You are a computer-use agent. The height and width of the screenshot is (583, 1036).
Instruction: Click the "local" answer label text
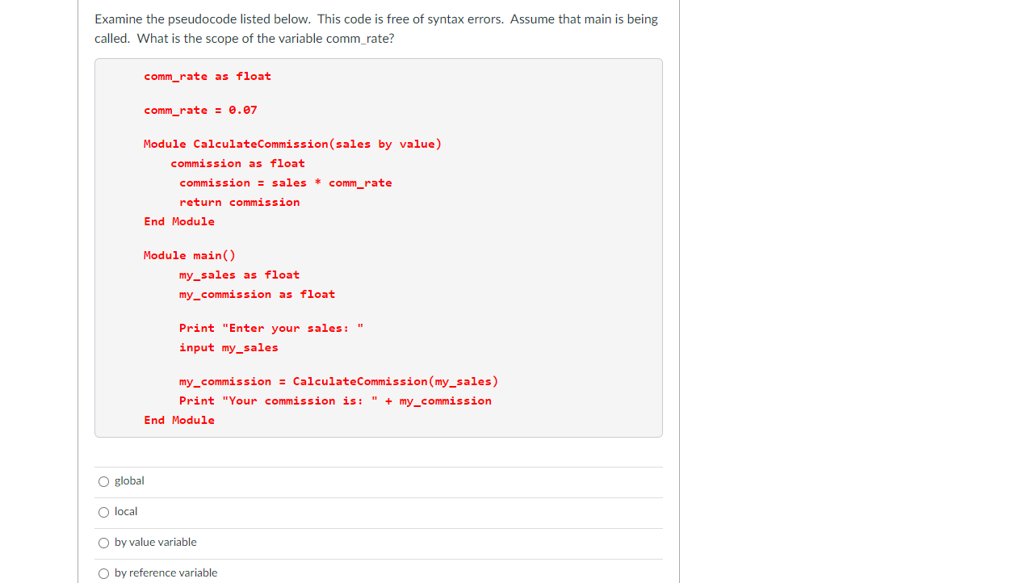click(x=126, y=511)
